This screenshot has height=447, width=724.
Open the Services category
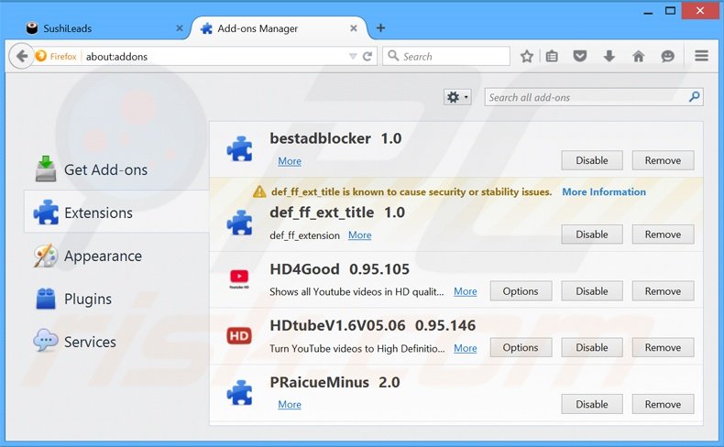coord(116,342)
